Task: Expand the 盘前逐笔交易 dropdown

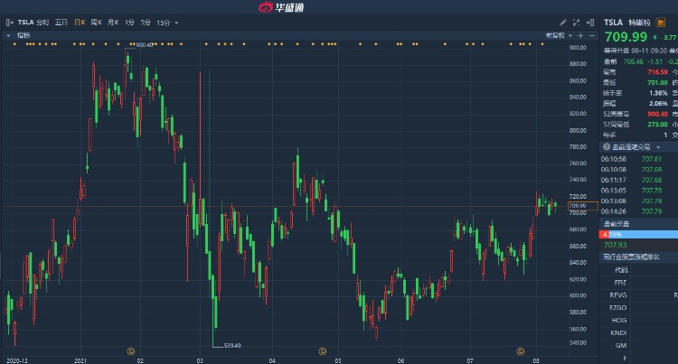Action: coord(658,147)
